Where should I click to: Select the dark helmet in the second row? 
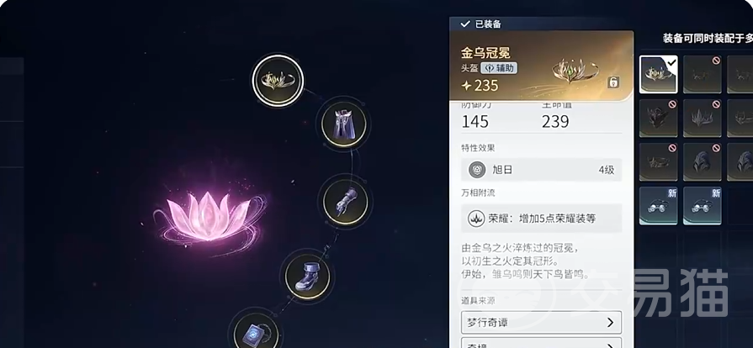coord(659,118)
